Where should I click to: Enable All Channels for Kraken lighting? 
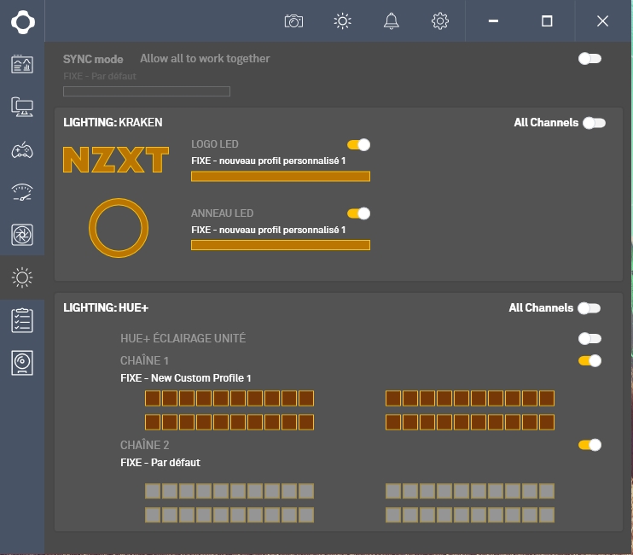click(x=594, y=123)
